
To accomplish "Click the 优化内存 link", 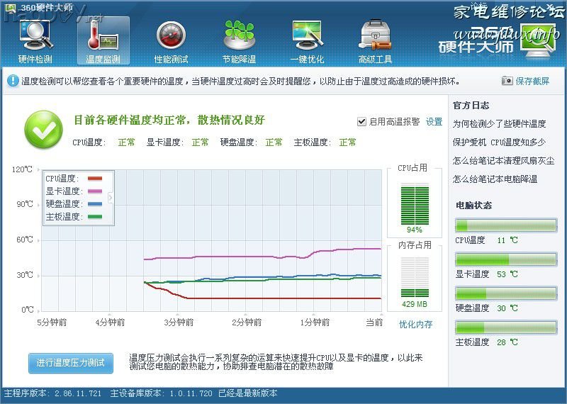I will [x=415, y=325].
